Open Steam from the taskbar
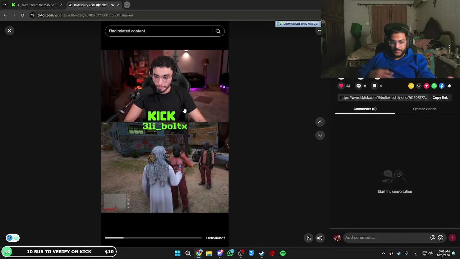This screenshot has height=259, width=460. tap(262, 253)
